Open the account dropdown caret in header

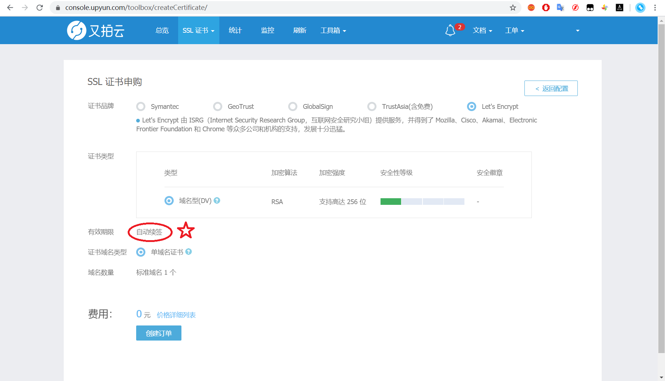tap(577, 31)
